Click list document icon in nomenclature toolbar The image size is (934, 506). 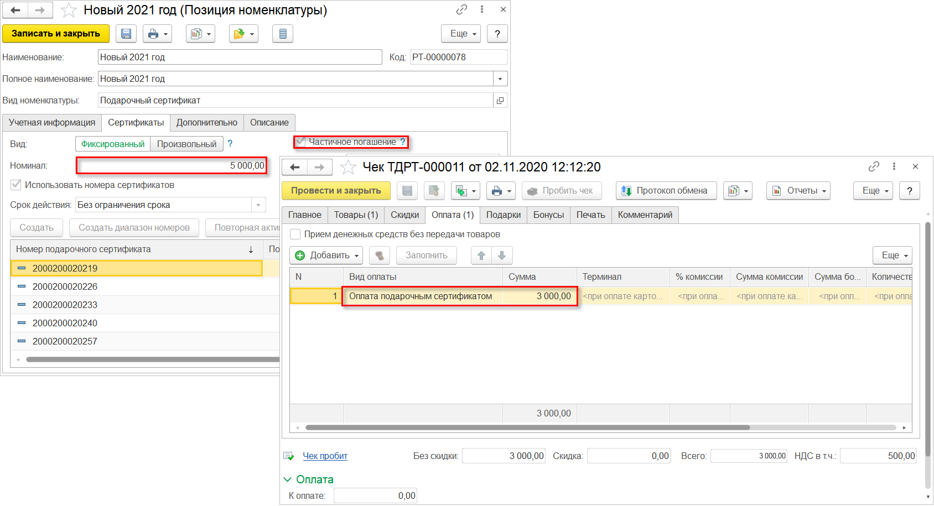283,34
